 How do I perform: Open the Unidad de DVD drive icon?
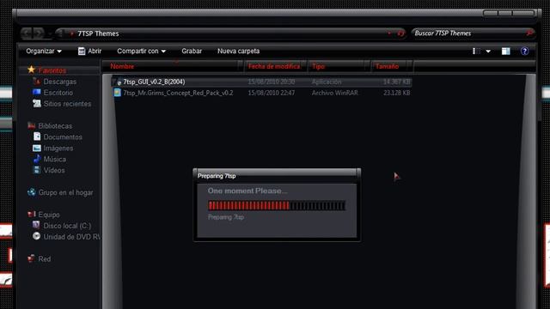click(x=36, y=236)
